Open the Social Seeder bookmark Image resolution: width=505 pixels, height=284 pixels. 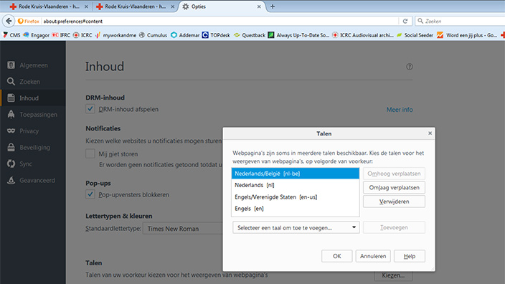coord(415,35)
